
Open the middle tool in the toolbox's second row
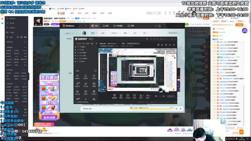86,84
